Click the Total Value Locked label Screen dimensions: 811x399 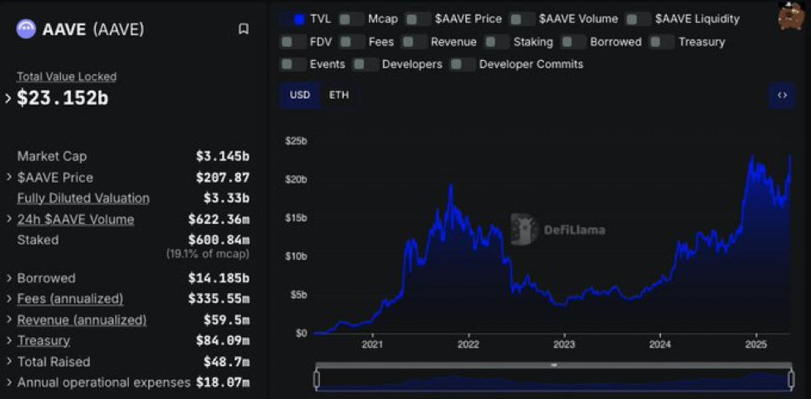coord(66,77)
